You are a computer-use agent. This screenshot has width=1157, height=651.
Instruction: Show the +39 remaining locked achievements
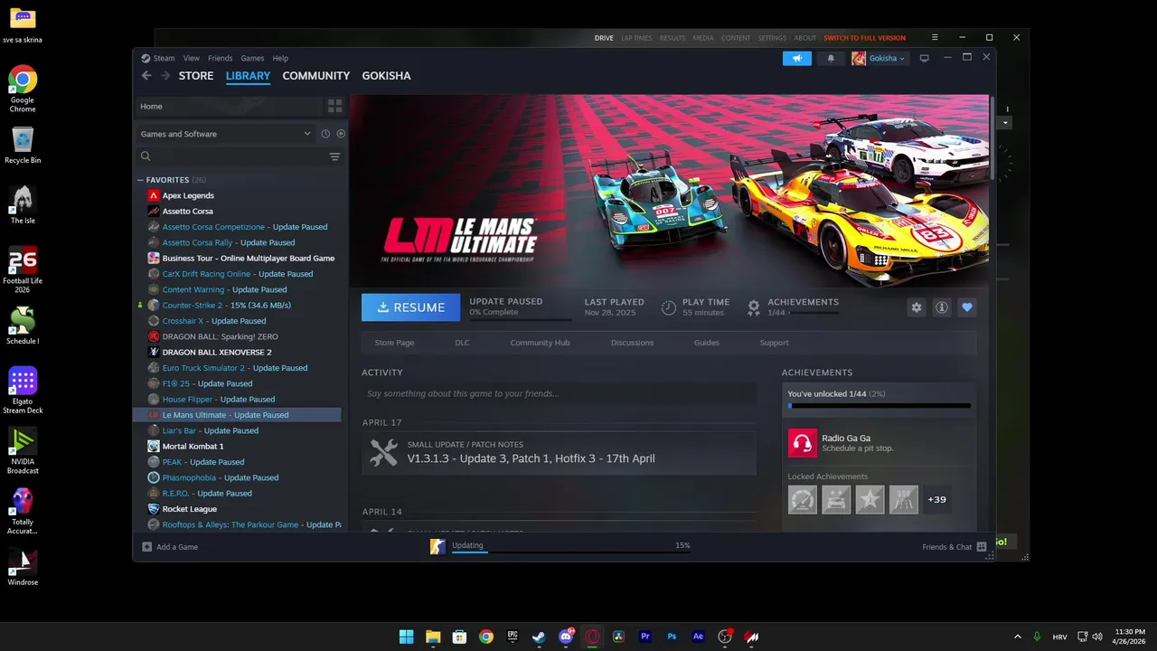point(936,499)
